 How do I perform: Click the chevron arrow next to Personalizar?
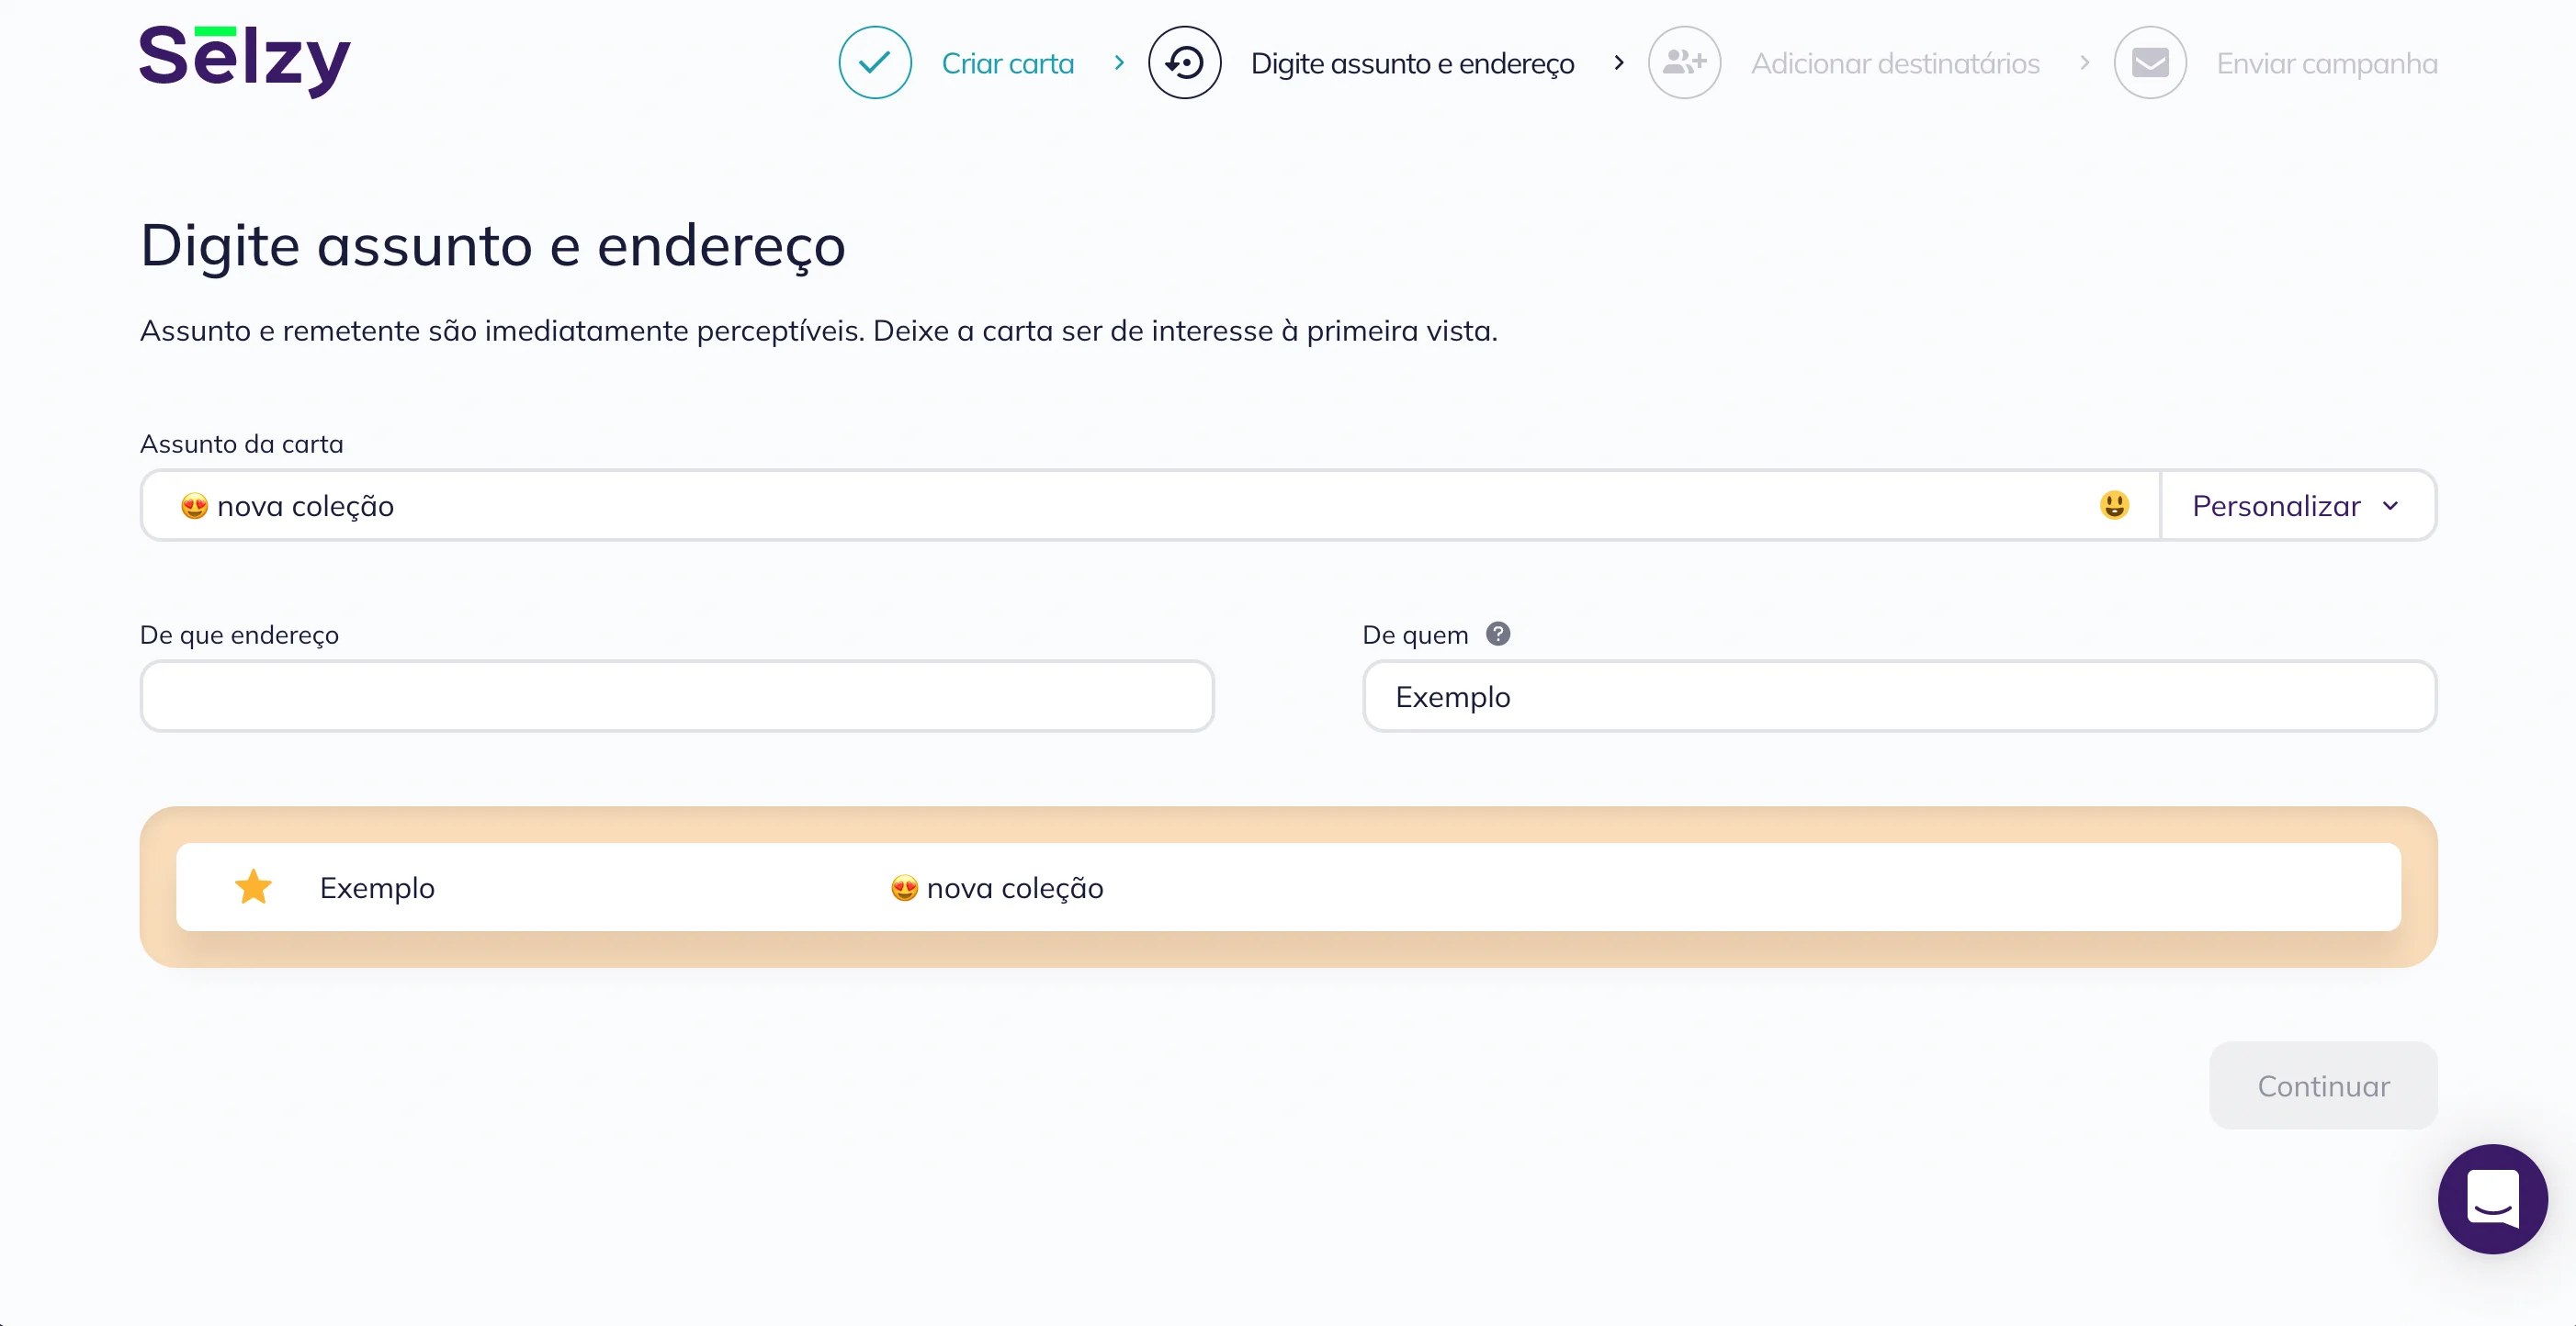2391,506
